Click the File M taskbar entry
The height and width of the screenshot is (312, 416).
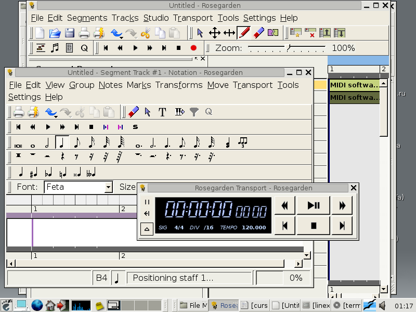(193, 305)
